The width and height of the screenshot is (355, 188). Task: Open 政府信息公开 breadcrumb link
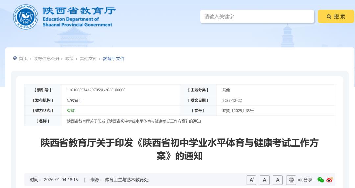(46, 59)
